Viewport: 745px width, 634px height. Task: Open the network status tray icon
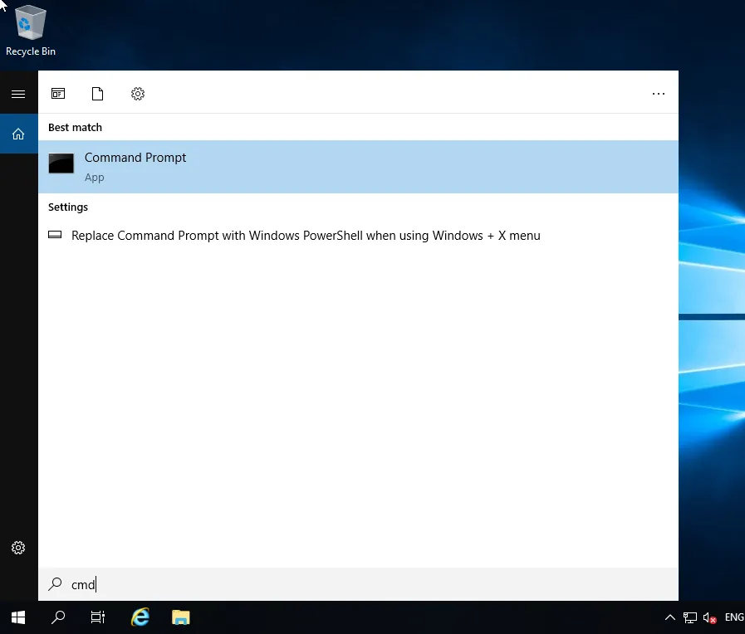pos(690,617)
